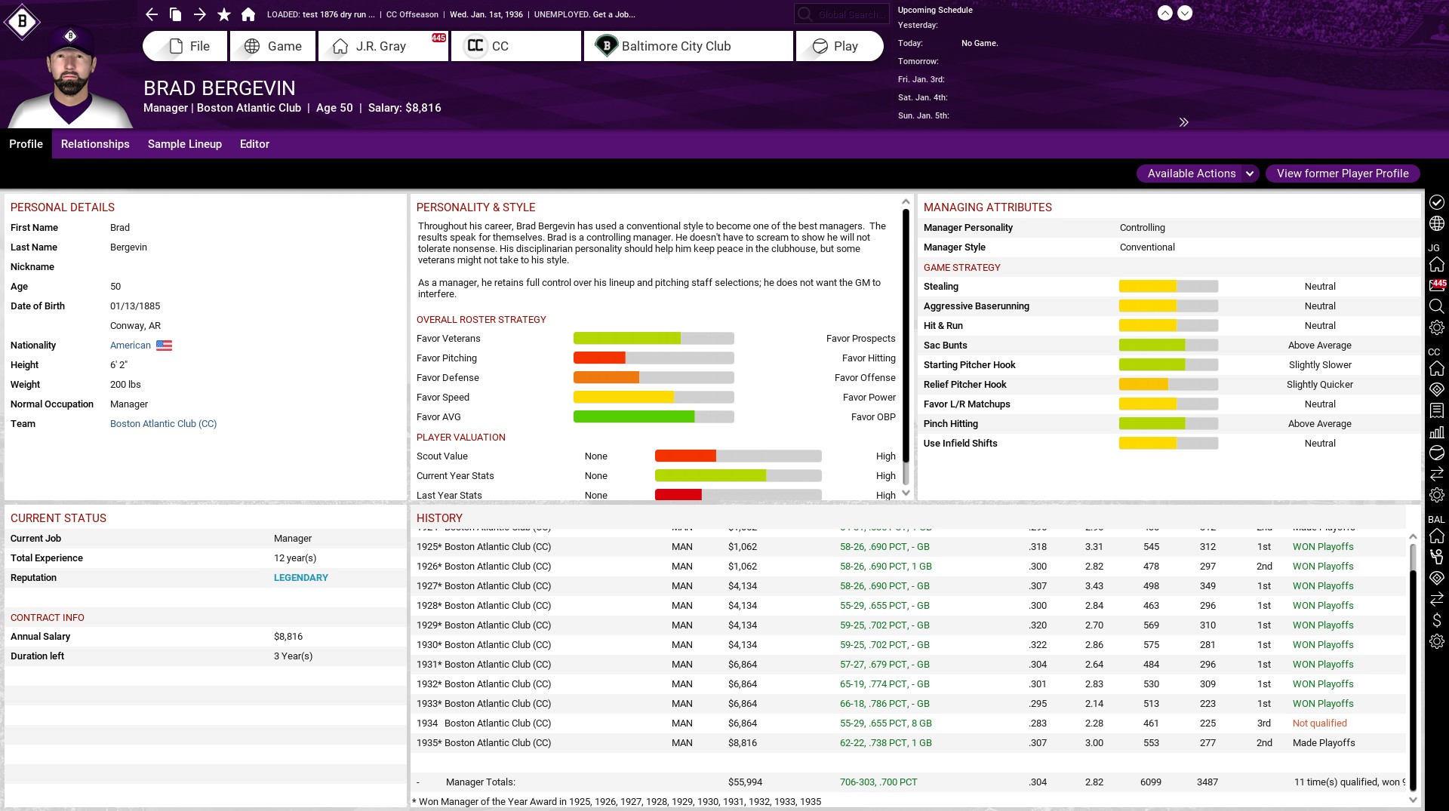The image size is (1449, 811).
Task: Open mail icon with 445 badge in sidebar
Action: pos(1436,285)
